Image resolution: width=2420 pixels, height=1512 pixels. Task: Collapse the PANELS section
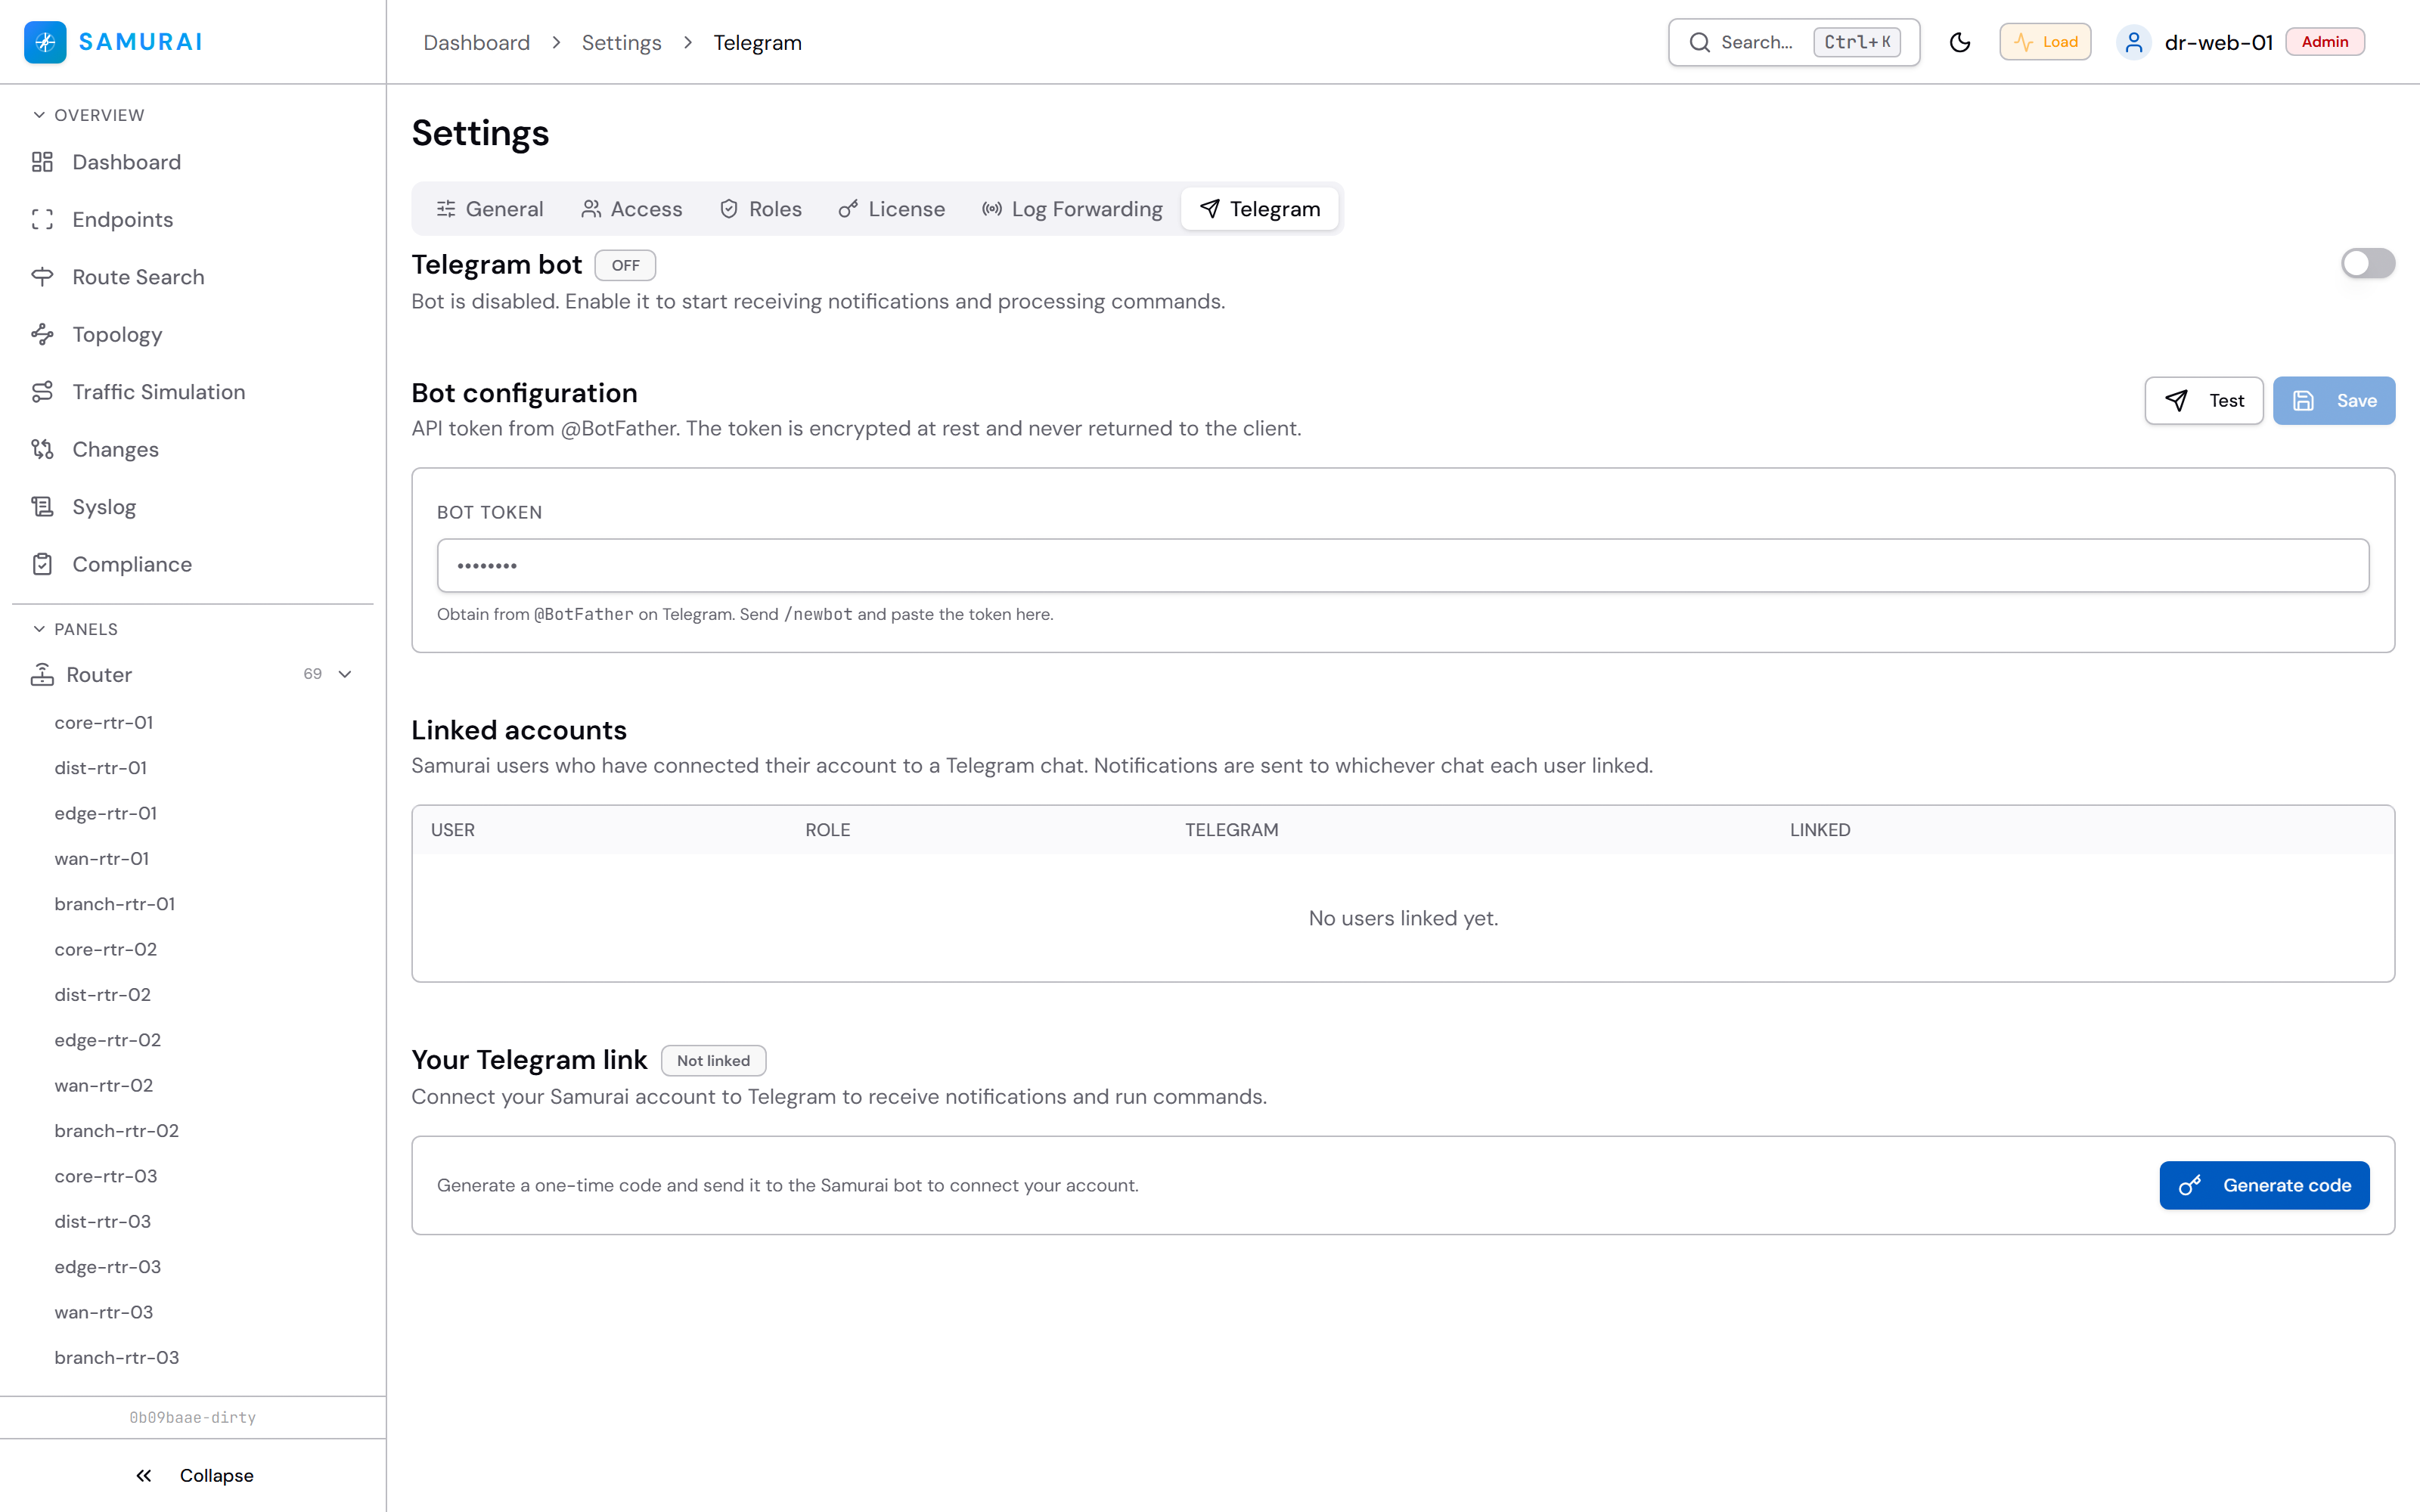click(x=75, y=629)
